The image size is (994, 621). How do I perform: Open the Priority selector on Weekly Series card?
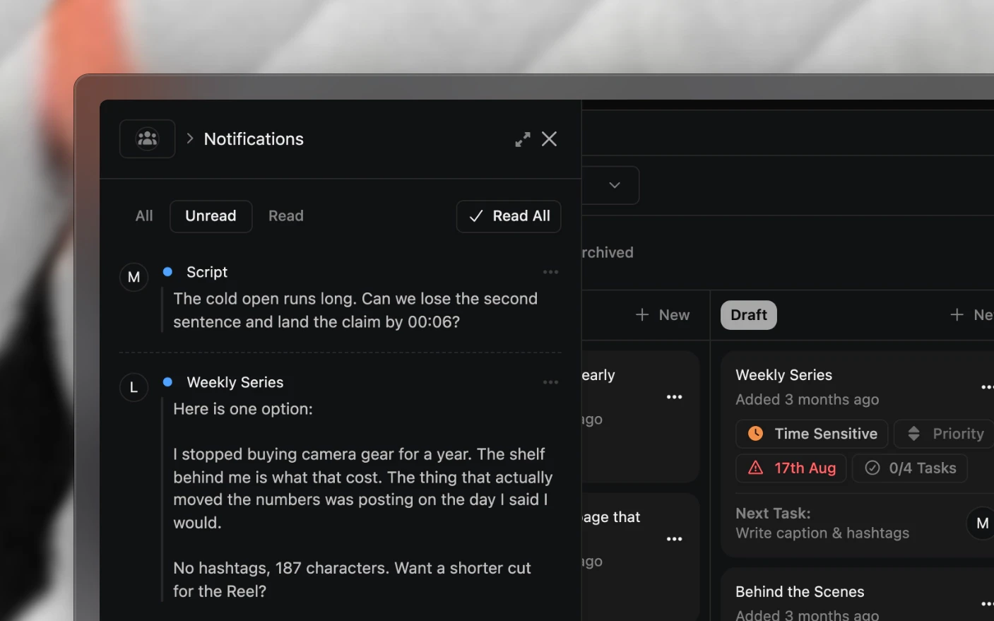[945, 434]
